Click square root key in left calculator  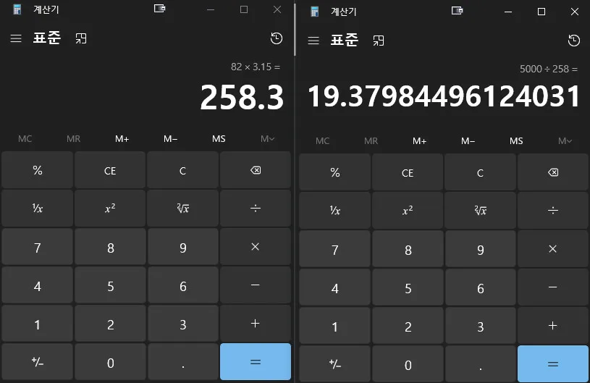(183, 209)
